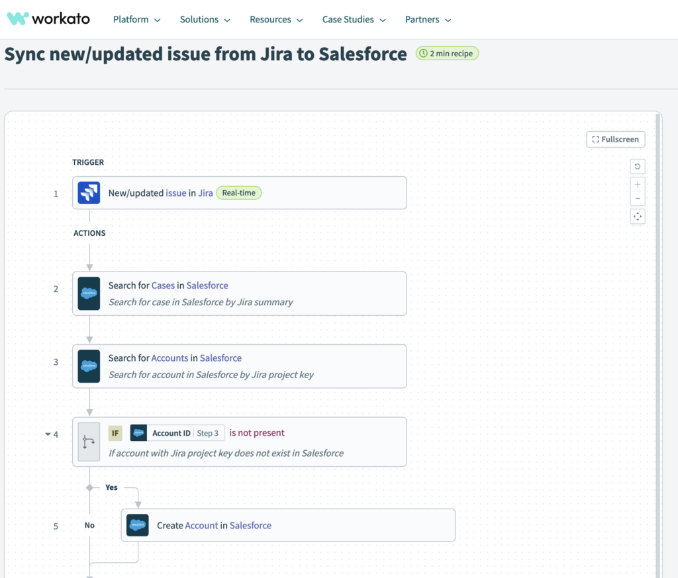Open the Partners menu
The width and height of the screenshot is (678, 578).
click(x=428, y=20)
